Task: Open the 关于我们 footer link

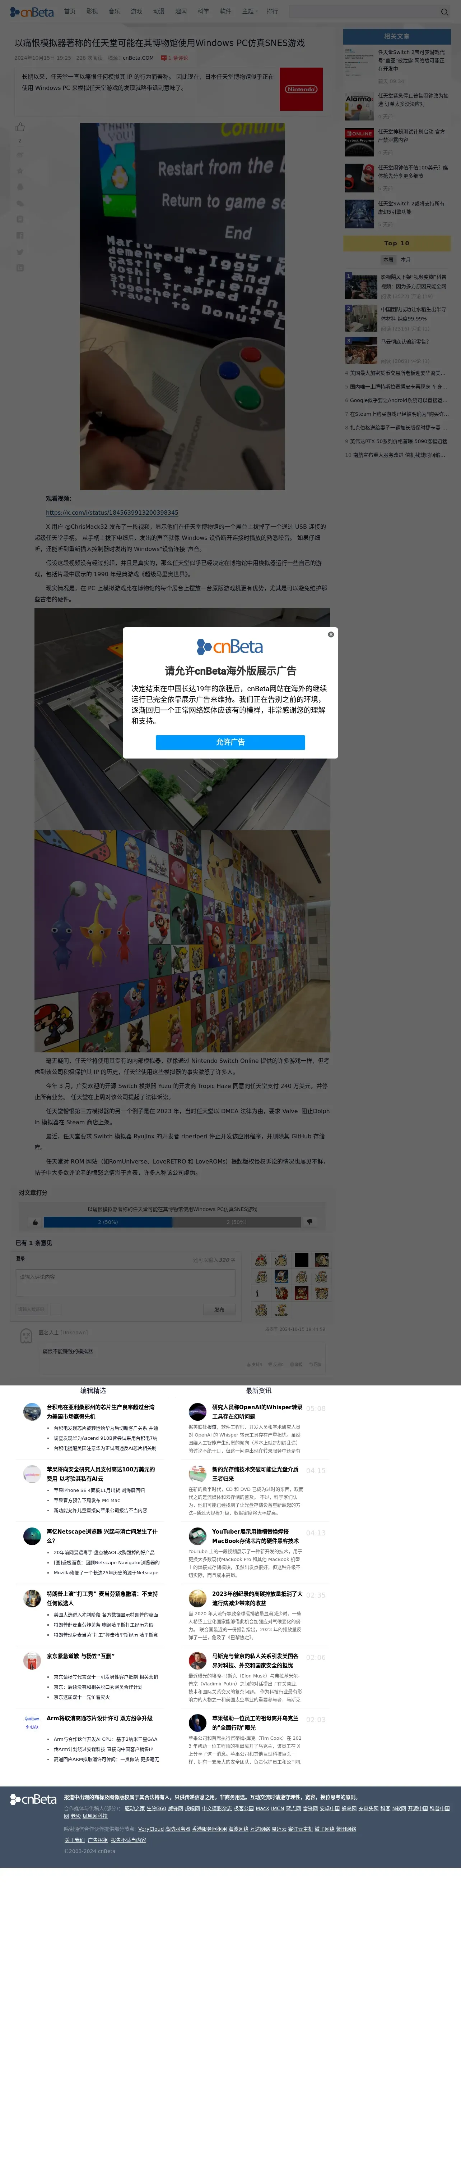Action: pyautogui.click(x=74, y=1840)
